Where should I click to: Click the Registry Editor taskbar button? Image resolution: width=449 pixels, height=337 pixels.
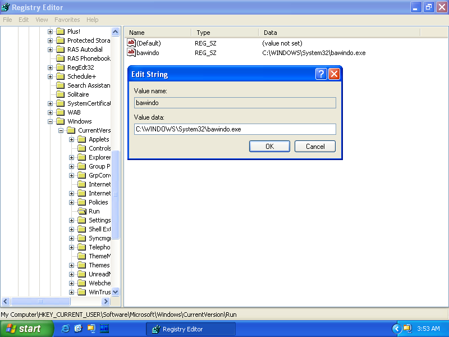click(191, 329)
